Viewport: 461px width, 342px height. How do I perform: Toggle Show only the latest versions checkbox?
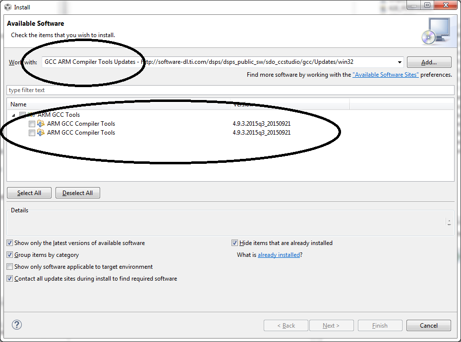[x=10, y=243]
